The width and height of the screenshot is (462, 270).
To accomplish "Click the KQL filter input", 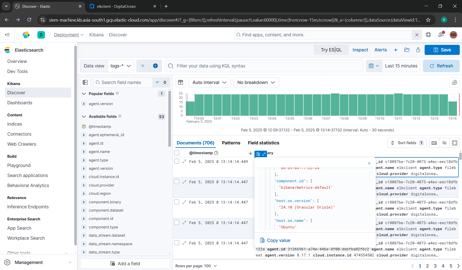I will (264, 66).
